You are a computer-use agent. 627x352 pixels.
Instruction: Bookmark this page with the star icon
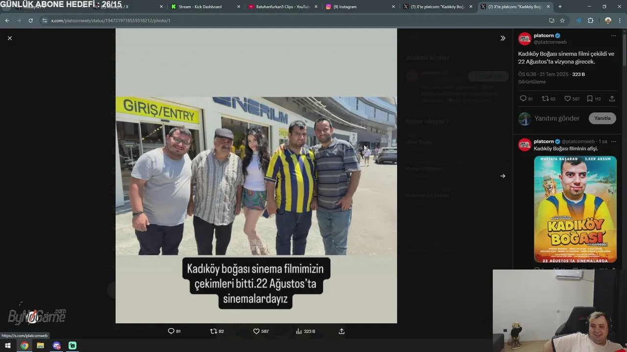pos(562,21)
